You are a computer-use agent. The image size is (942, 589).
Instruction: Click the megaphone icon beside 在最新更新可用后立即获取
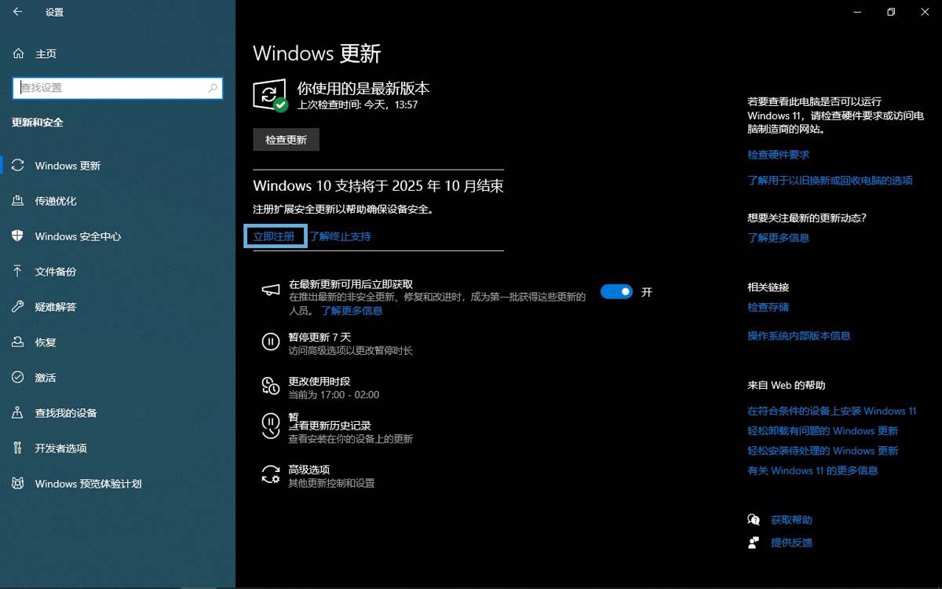coord(270,290)
